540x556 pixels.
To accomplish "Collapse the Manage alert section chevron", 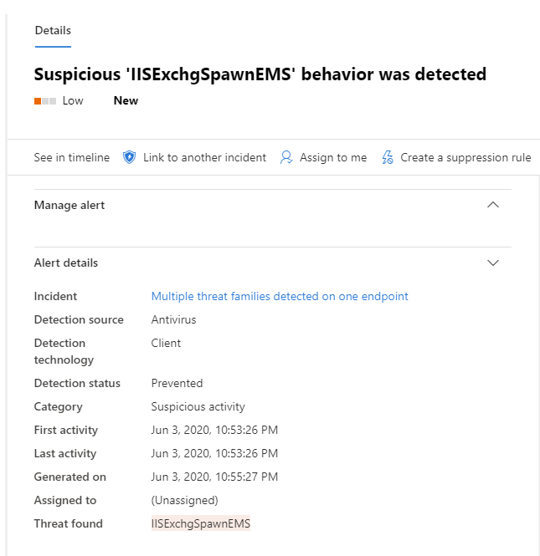I will (493, 205).
